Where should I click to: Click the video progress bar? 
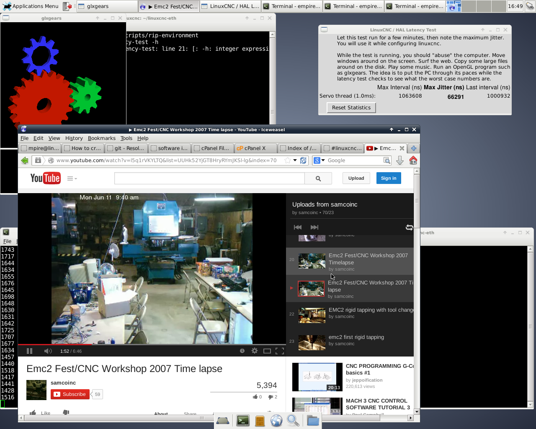(152, 344)
